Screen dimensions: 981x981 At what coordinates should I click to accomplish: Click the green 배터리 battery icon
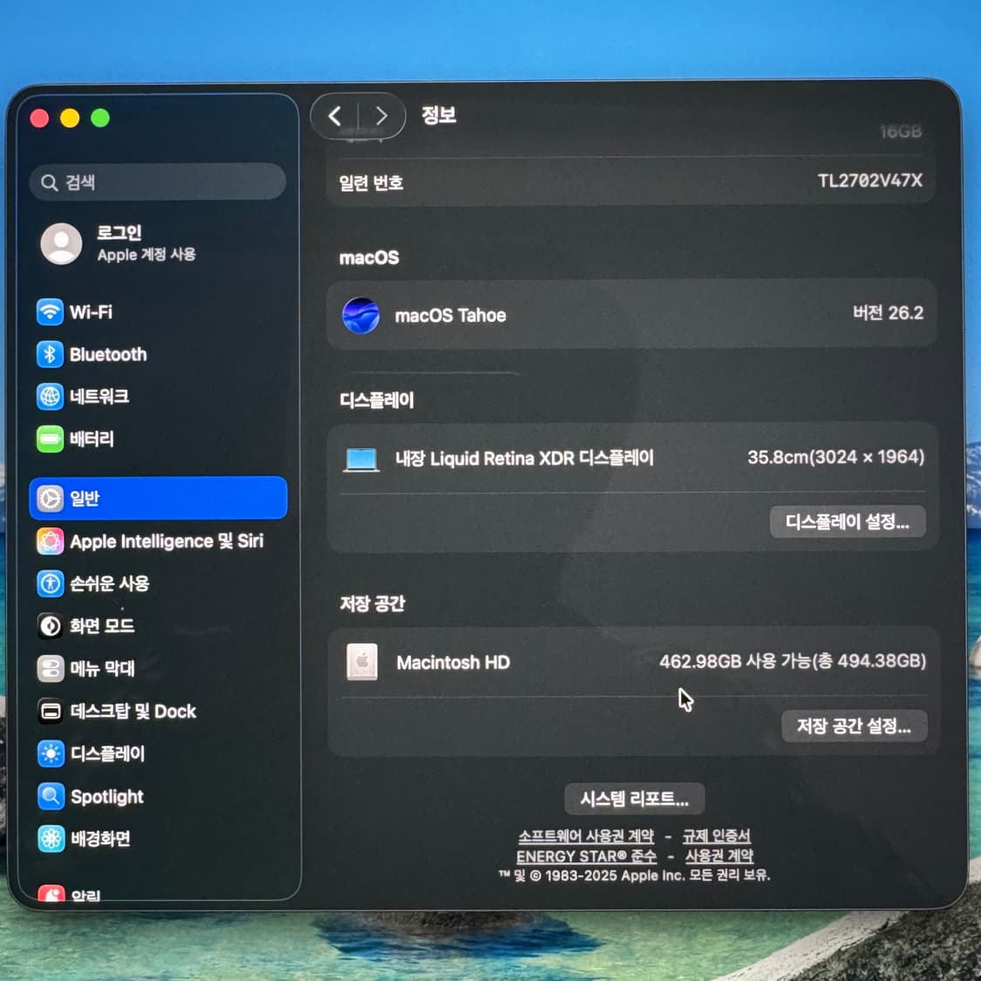[x=50, y=439]
